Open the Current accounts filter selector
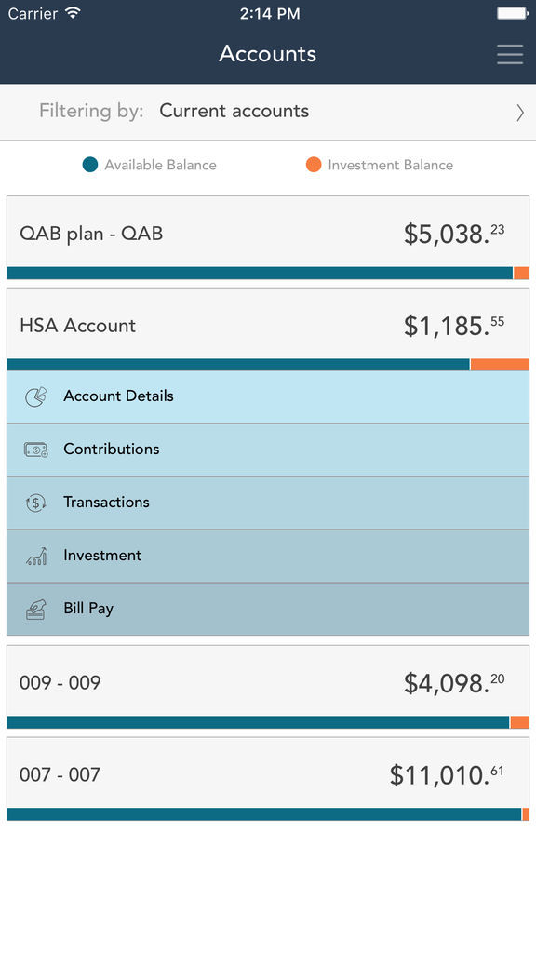The width and height of the screenshot is (536, 953). pyautogui.click(x=268, y=112)
